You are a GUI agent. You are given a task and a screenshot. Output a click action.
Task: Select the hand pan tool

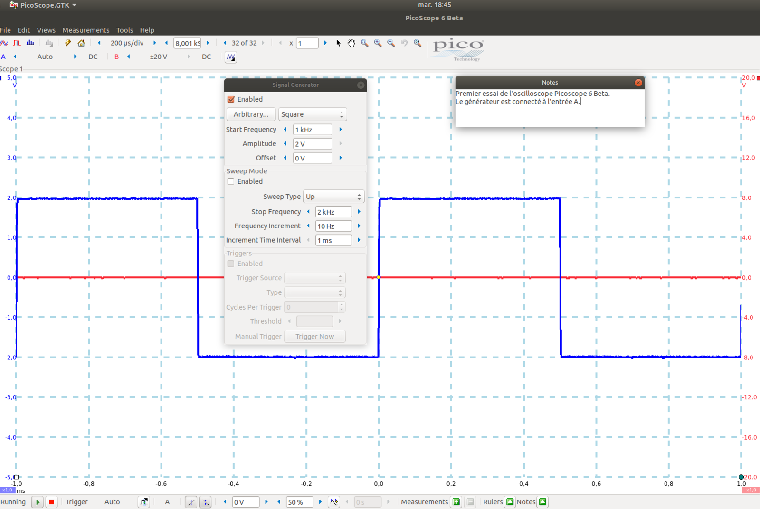pyautogui.click(x=351, y=43)
